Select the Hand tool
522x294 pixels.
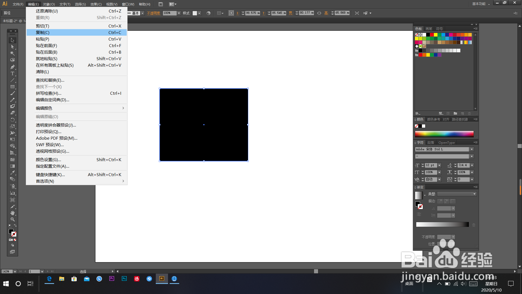pos(13,213)
